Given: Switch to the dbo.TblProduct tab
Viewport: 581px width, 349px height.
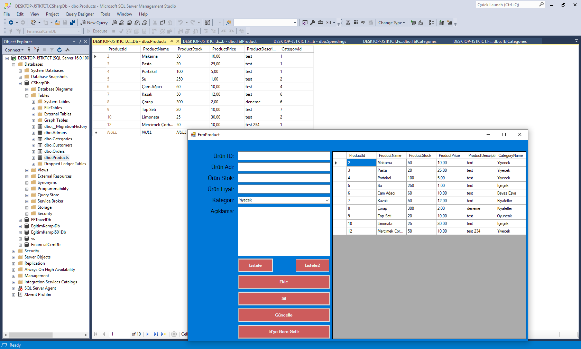Looking at the screenshot, I should (x=220, y=41).
